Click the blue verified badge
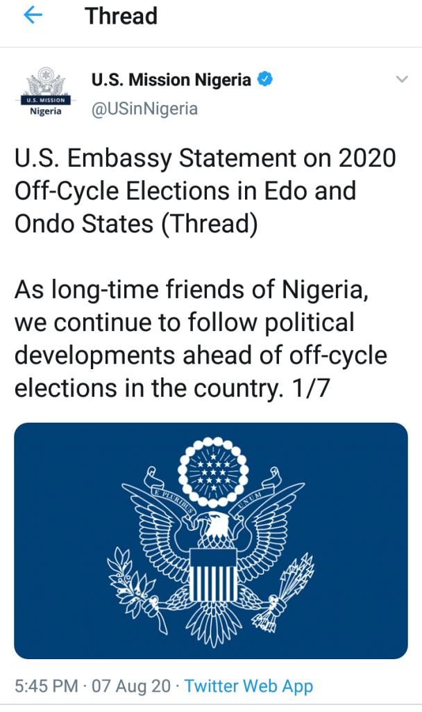This screenshot has height=712, width=422. pos(265,80)
